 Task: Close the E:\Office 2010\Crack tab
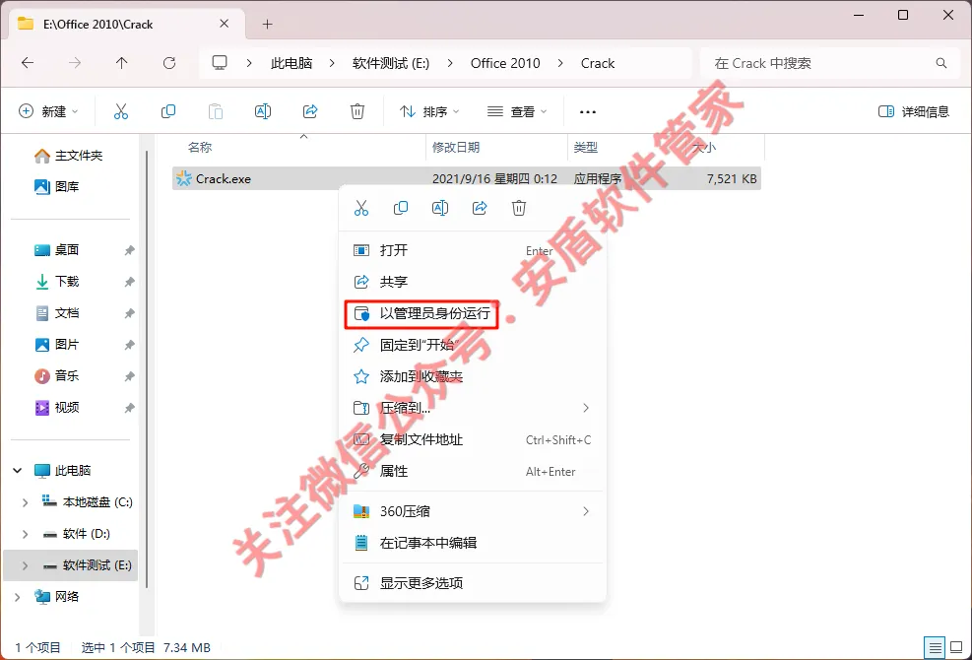(x=225, y=24)
